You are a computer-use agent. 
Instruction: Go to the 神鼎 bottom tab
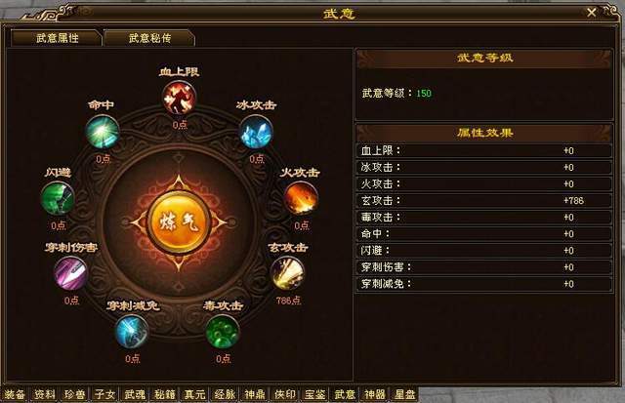click(255, 394)
